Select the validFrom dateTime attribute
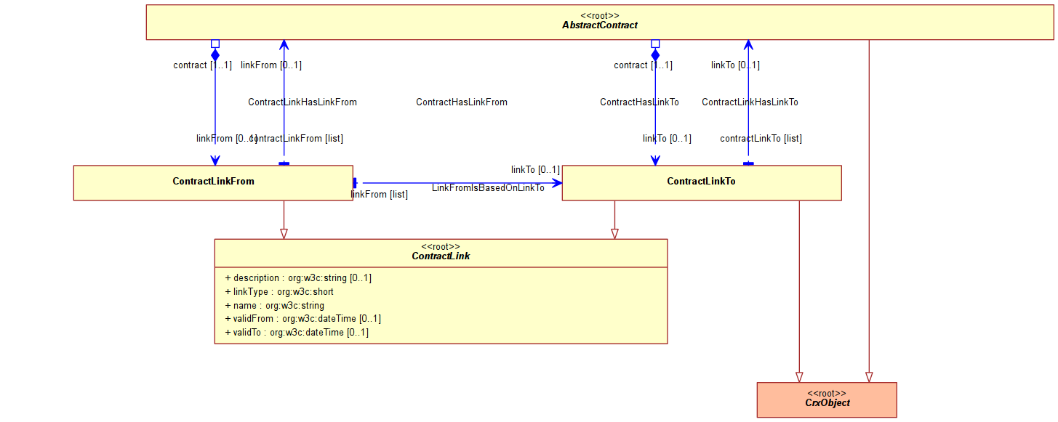The image size is (1058, 422). [302, 319]
